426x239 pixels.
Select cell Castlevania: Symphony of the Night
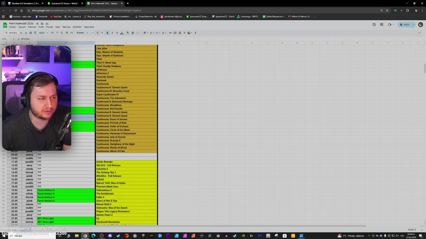tap(126, 144)
